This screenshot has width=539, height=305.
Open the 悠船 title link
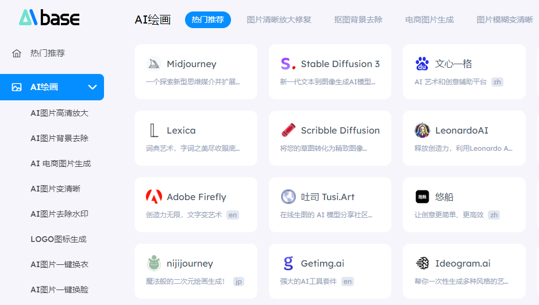coord(444,197)
